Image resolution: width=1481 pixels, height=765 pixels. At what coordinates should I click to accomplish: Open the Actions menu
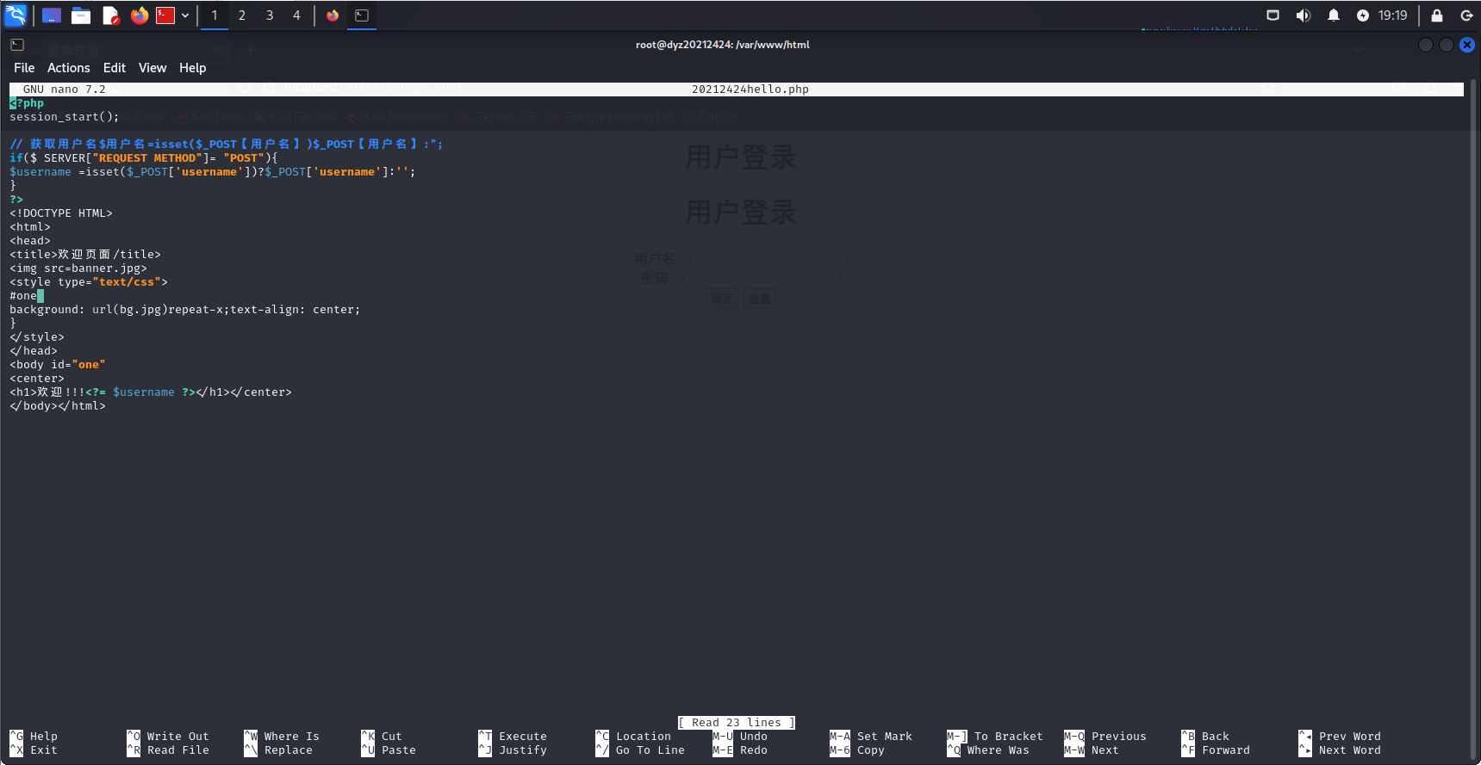69,68
